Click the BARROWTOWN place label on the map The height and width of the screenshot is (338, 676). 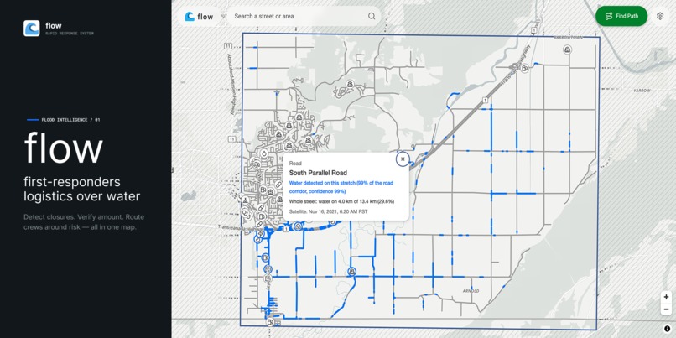(x=568, y=38)
